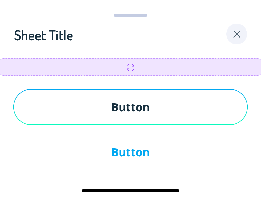The width and height of the screenshot is (261, 198).
Task: Click the circular gray close control
Action: [237, 34]
